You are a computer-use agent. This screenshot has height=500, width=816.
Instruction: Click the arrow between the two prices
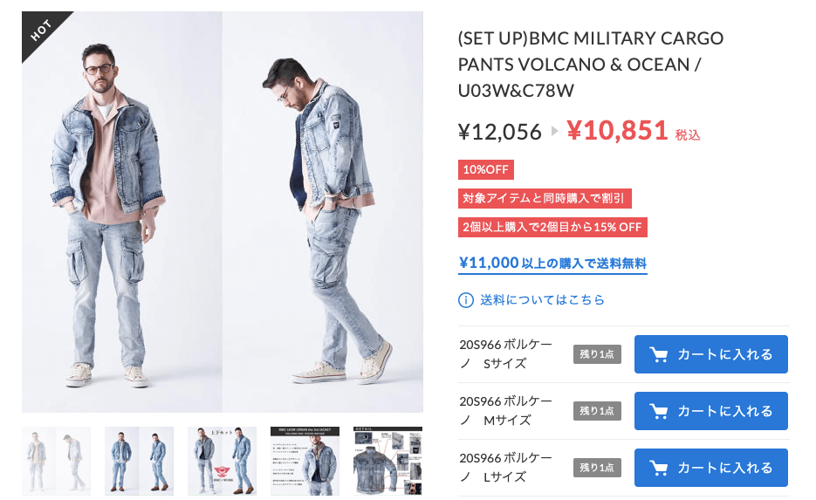tap(554, 131)
